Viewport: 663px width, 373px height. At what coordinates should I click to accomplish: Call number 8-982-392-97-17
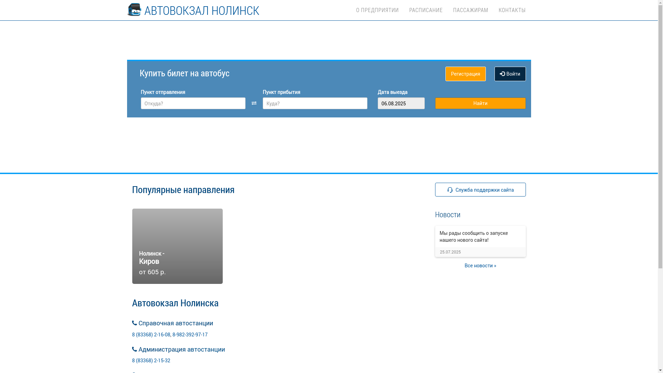[x=190, y=334]
